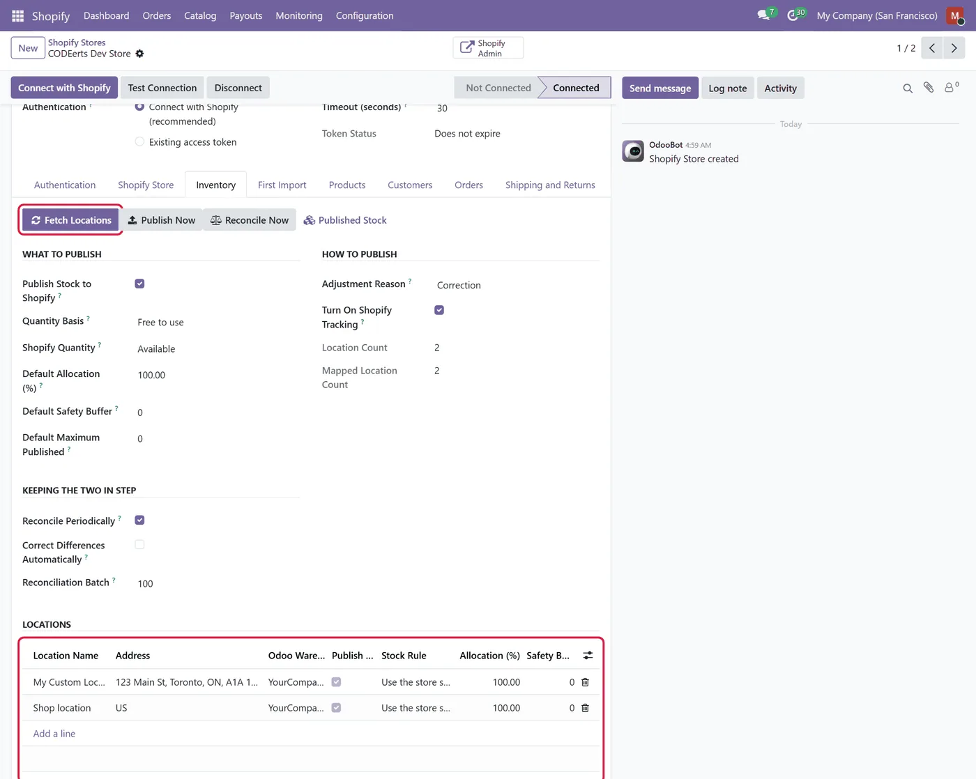
Task: Click the Send message button
Action: point(660,88)
